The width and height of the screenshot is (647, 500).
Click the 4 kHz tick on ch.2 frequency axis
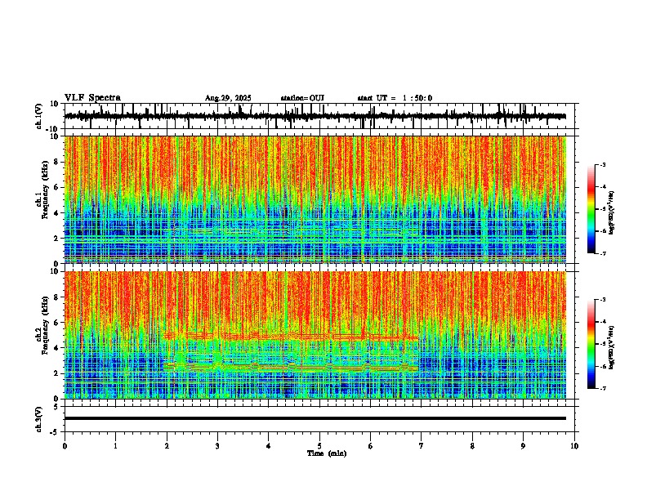(57, 348)
